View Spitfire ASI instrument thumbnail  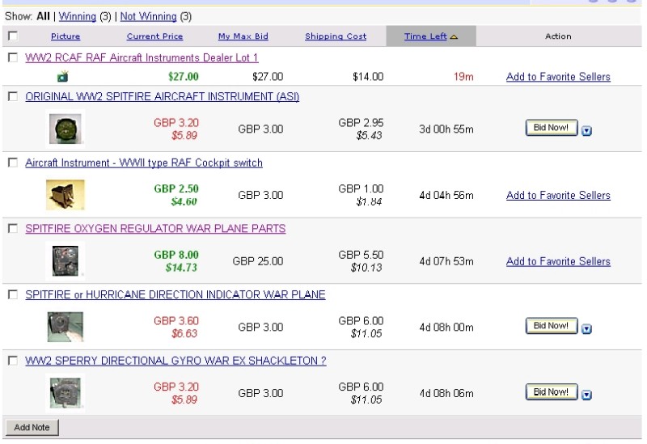point(66,129)
